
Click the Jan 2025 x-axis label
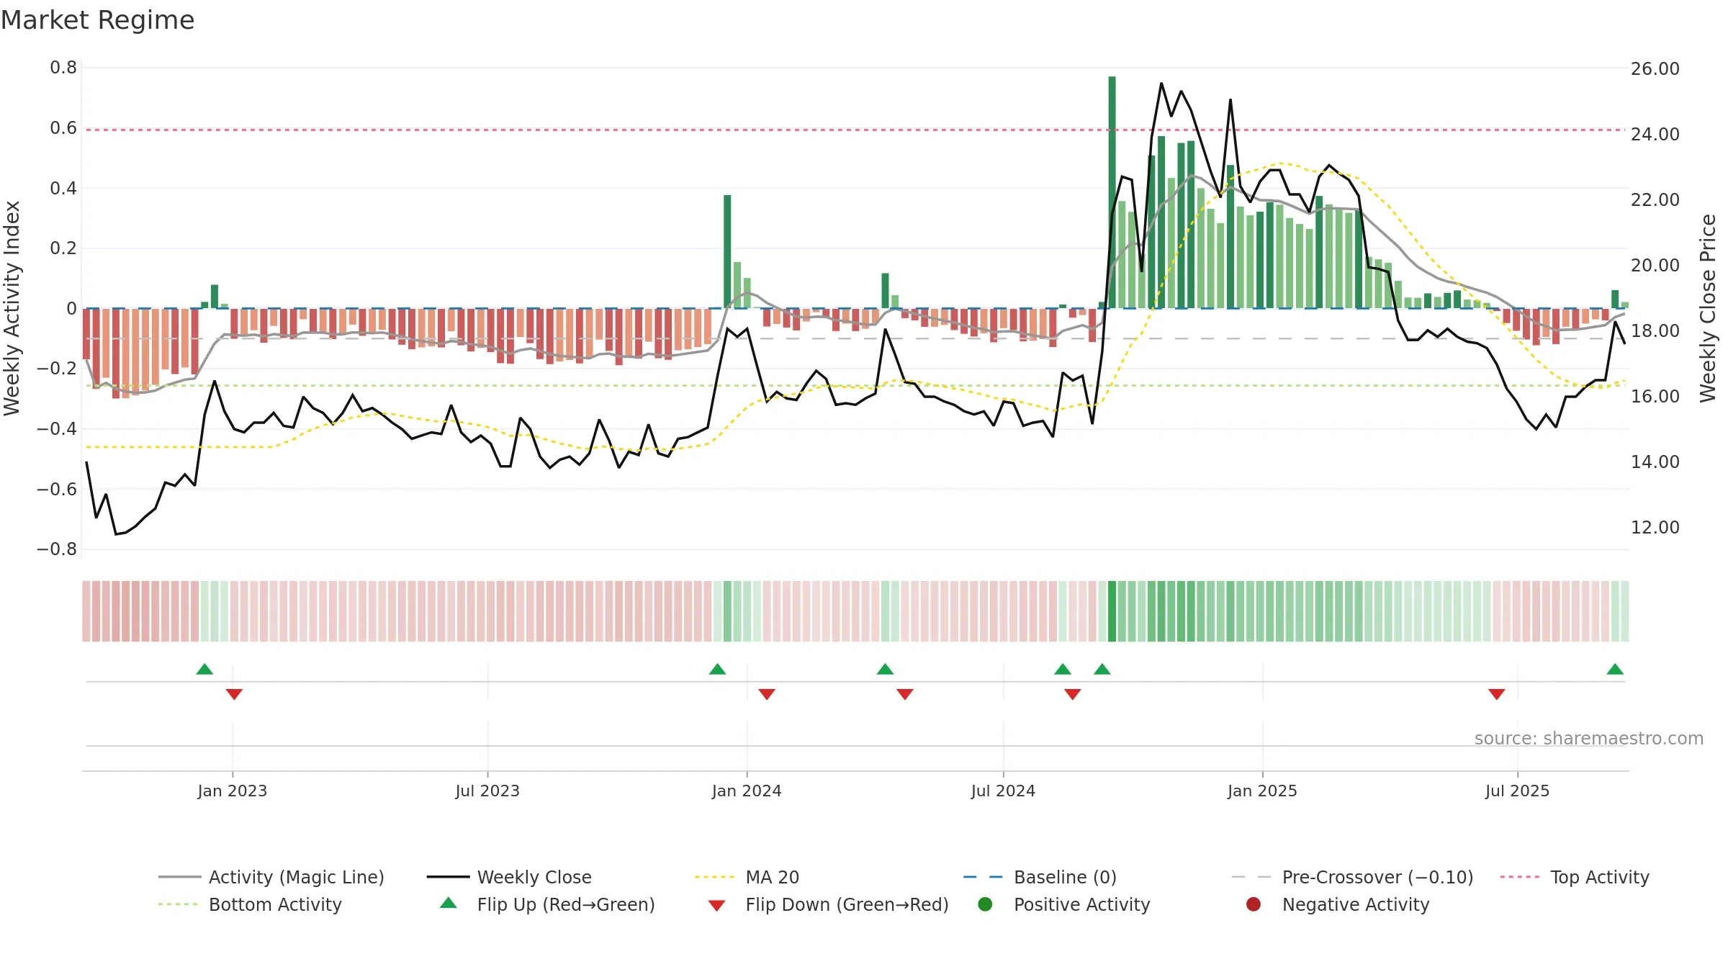pos(1262,791)
